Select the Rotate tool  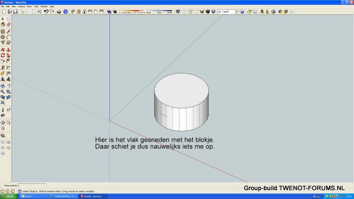pyautogui.click(x=3, y=55)
